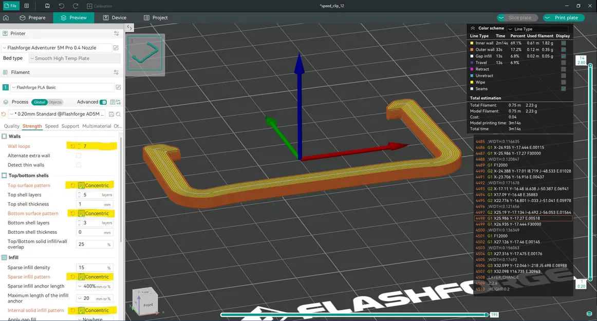The height and width of the screenshot is (321, 597).
Task: Open the Color scheme Line Type dropdown
Action: tap(537, 29)
